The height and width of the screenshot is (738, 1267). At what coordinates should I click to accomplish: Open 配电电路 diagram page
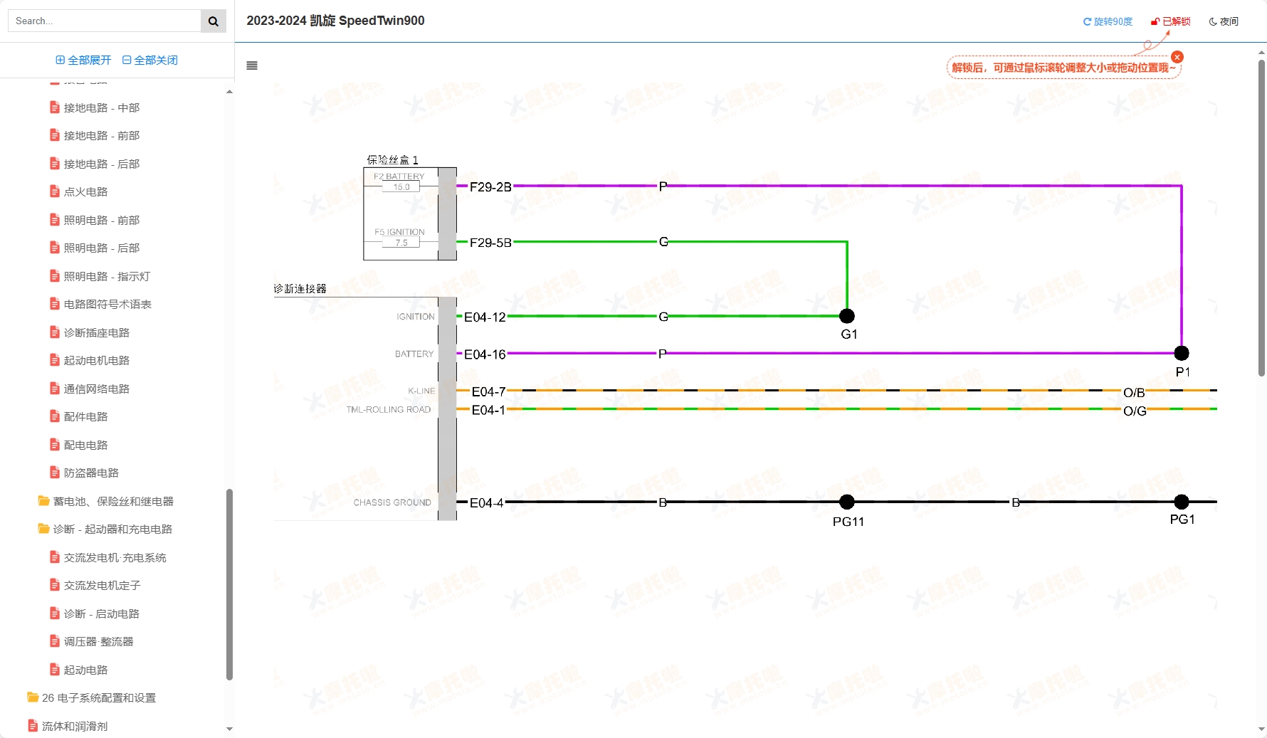(x=86, y=445)
